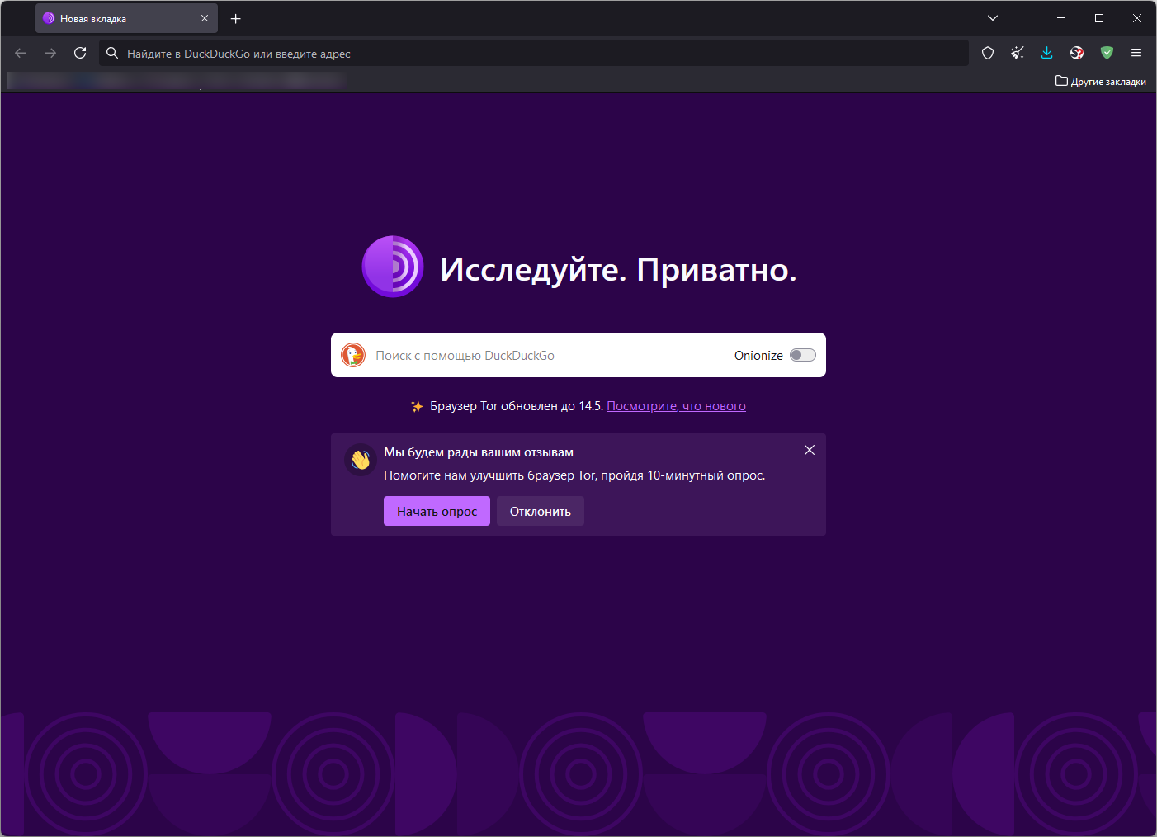1157x837 pixels.
Task: Click the New Identity broom icon
Action: click(1018, 53)
